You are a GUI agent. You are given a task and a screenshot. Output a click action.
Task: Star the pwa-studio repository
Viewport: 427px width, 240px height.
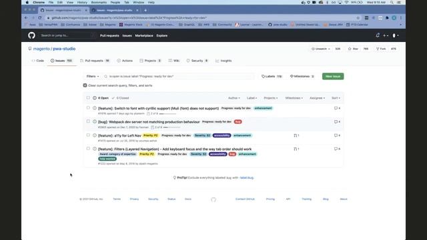click(353, 49)
